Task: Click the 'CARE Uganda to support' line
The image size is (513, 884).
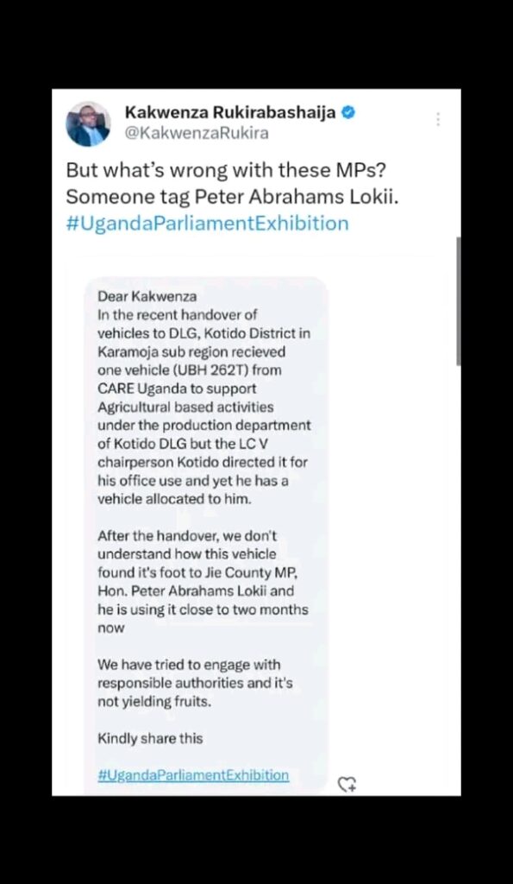Action: [177, 389]
